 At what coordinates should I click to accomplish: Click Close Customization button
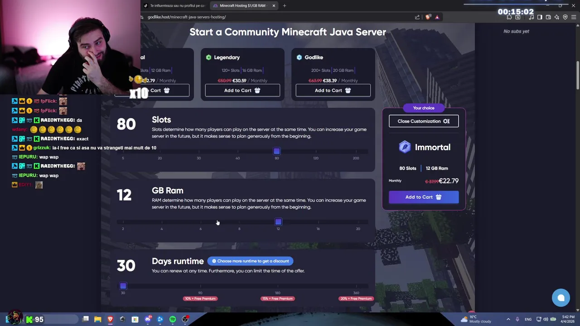(x=424, y=121)
